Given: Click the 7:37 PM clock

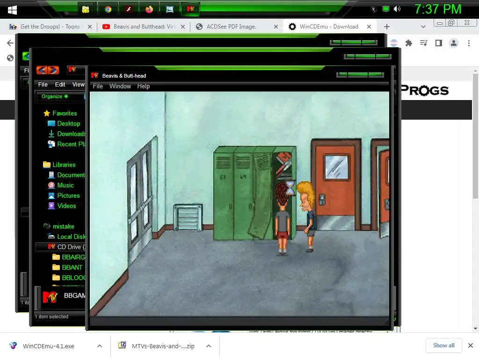Looking at the screenshot, I should 437,9.
